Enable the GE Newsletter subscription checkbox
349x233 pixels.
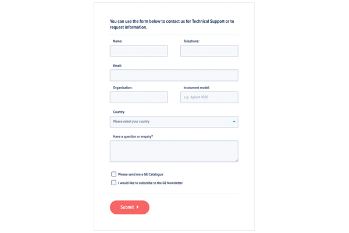(113, 183)
